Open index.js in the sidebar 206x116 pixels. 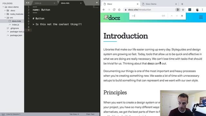click(x=15, y=24)
